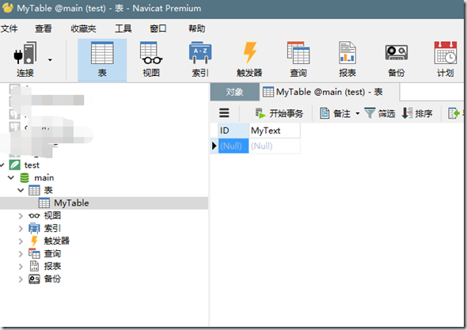Click 开始事务 begin transaction button
This screenshot has height=330, width=467.
tap(279, 113)
